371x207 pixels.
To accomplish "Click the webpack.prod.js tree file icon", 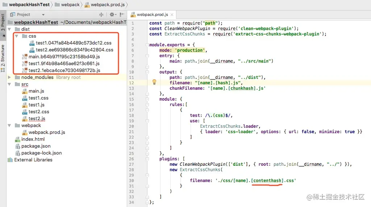I will [25, 132].
